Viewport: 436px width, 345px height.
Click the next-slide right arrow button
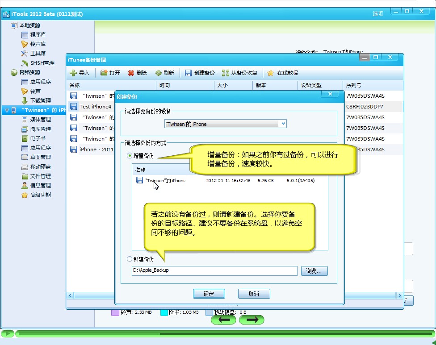252,320
